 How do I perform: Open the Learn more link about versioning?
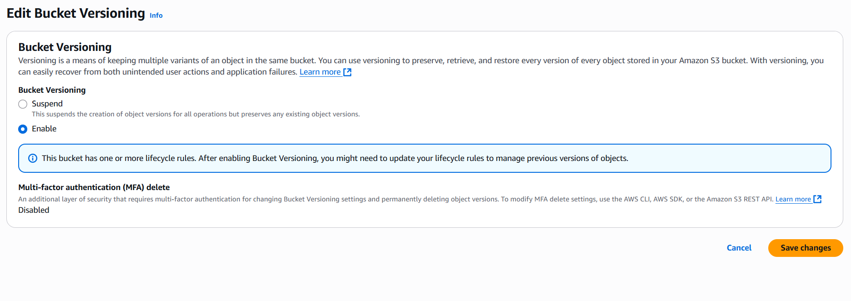[320, 72]
